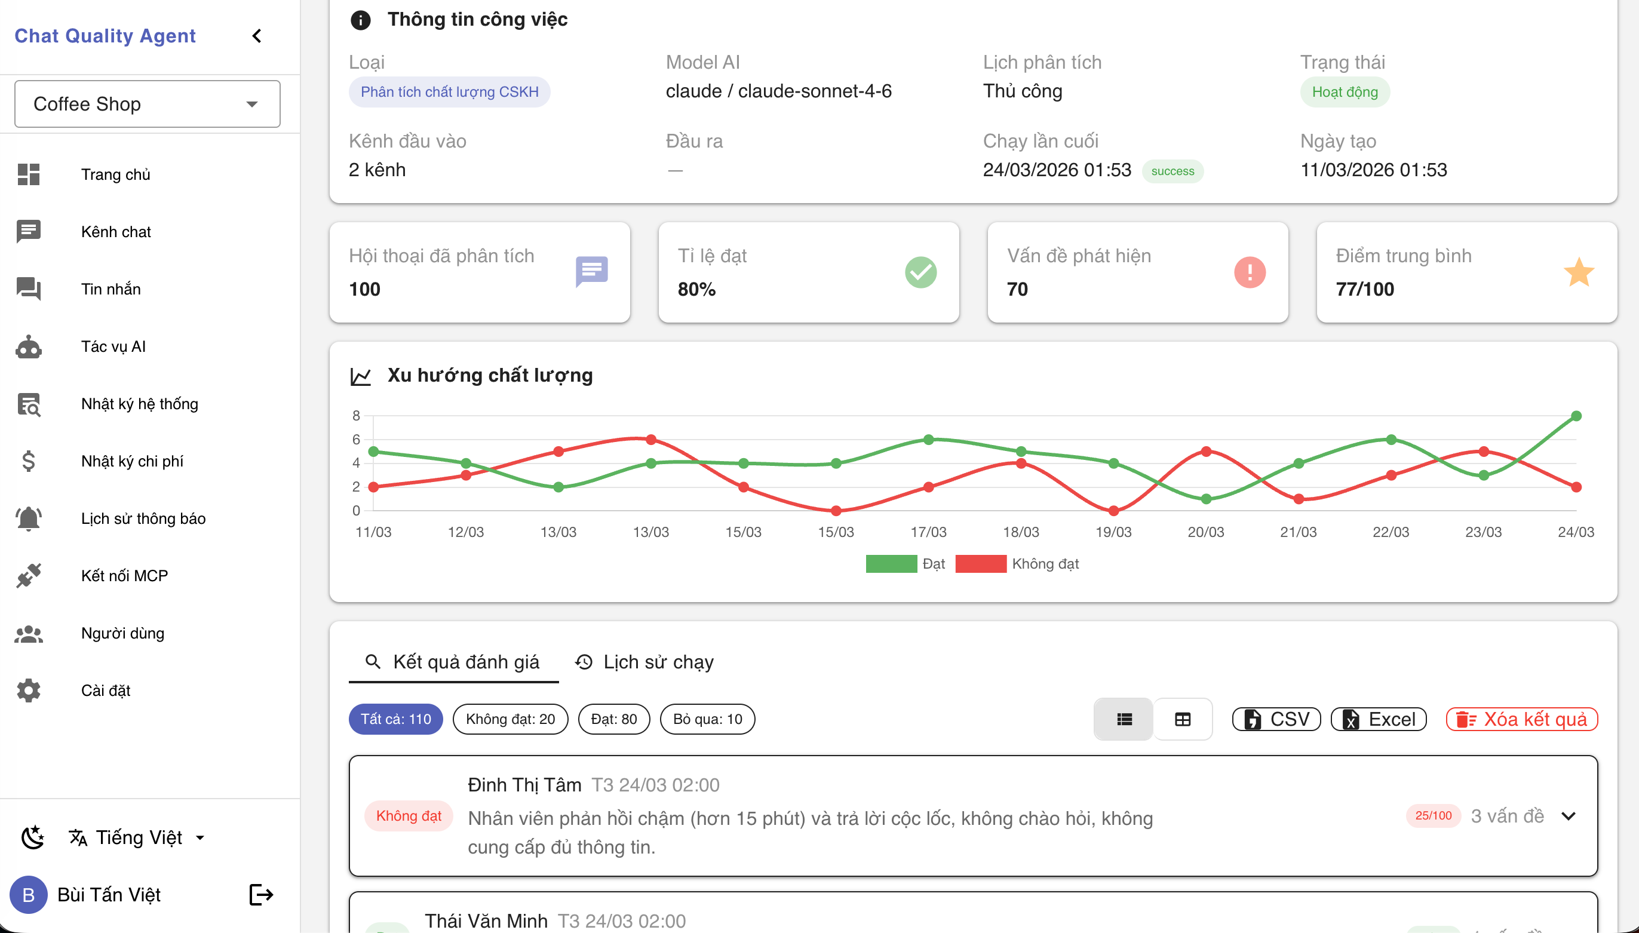Screen dimensions: 1639x933
Task: Expand Đinh Thị Tâm result row chevron
Action: (x=1568, y=816)
